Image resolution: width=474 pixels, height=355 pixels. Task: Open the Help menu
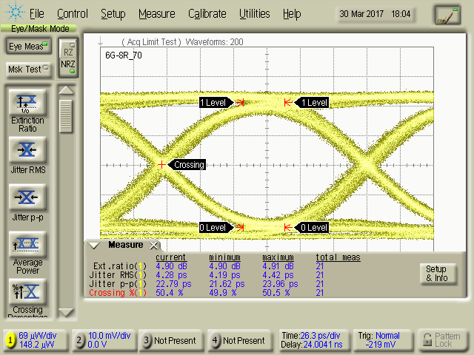[292, 14]
